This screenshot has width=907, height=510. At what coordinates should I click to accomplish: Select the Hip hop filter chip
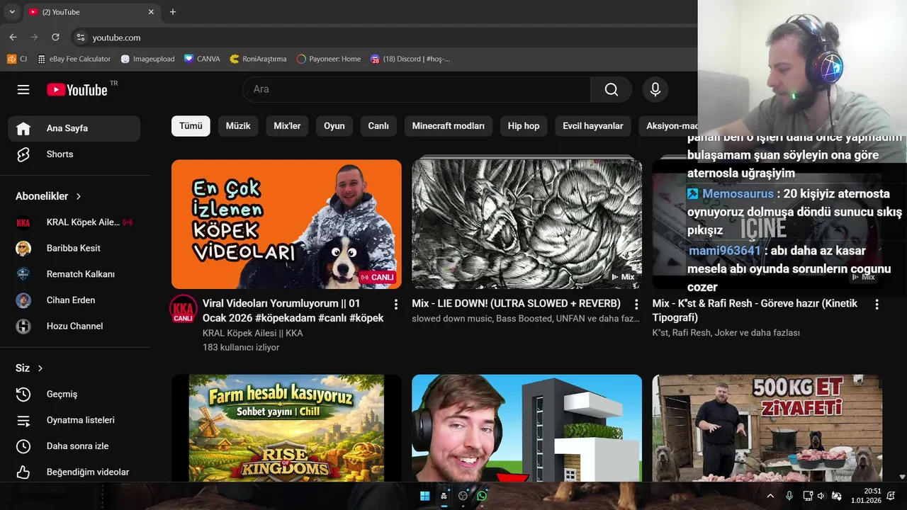524,126
